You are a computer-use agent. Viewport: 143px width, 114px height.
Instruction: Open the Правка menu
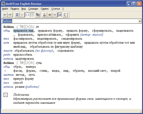tap(15, 9)
